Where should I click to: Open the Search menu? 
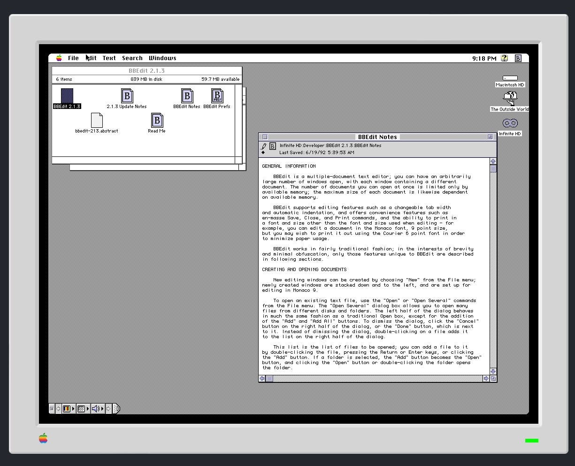tap(132, 58)
